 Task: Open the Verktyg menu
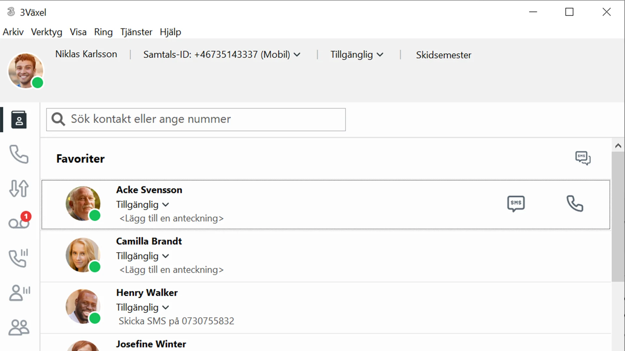click(x=46, y=32)
